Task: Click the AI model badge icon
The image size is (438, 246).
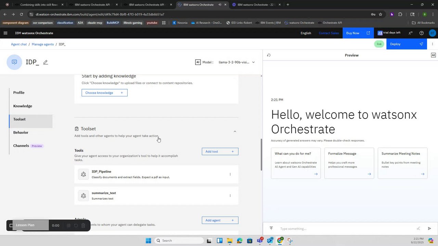Action: point(198,62)
